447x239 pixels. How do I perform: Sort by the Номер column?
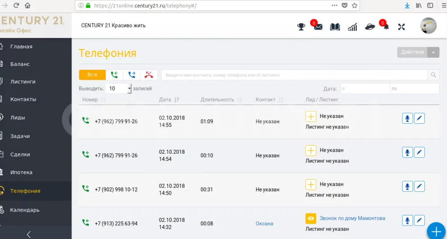(94, 100)
